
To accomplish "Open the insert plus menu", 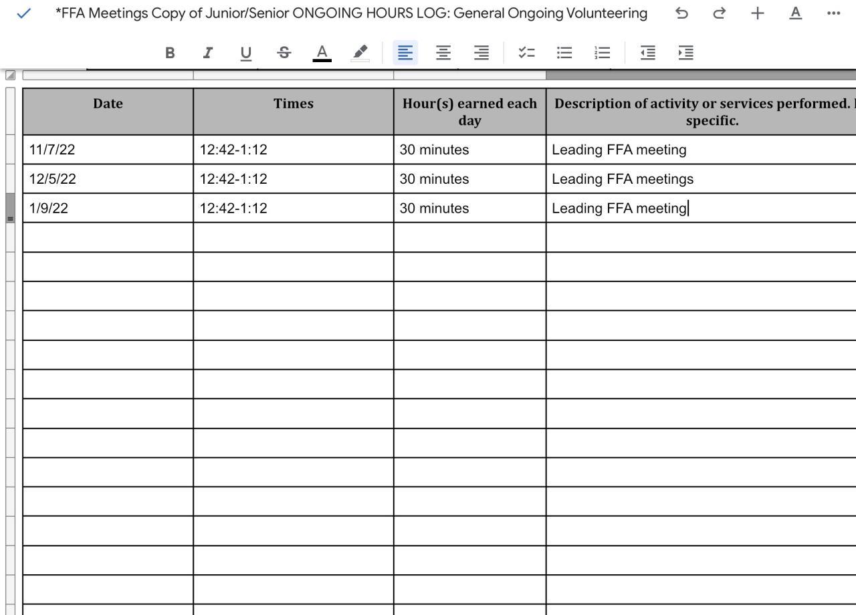I will pyautogui.click(x=758, y=13).
